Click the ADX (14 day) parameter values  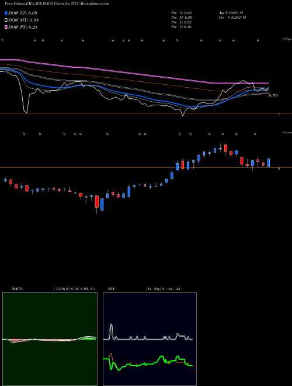tap(163, 289)
